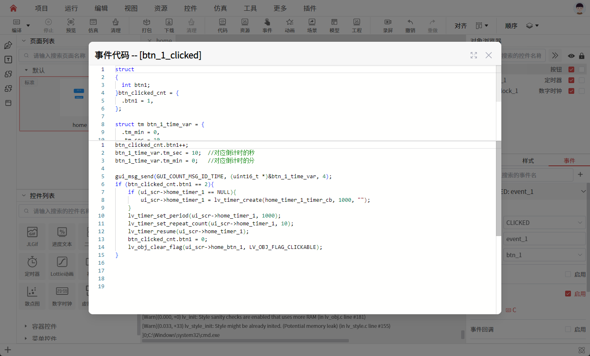Open the 资源 resource toolbar icon

[245, 26]
